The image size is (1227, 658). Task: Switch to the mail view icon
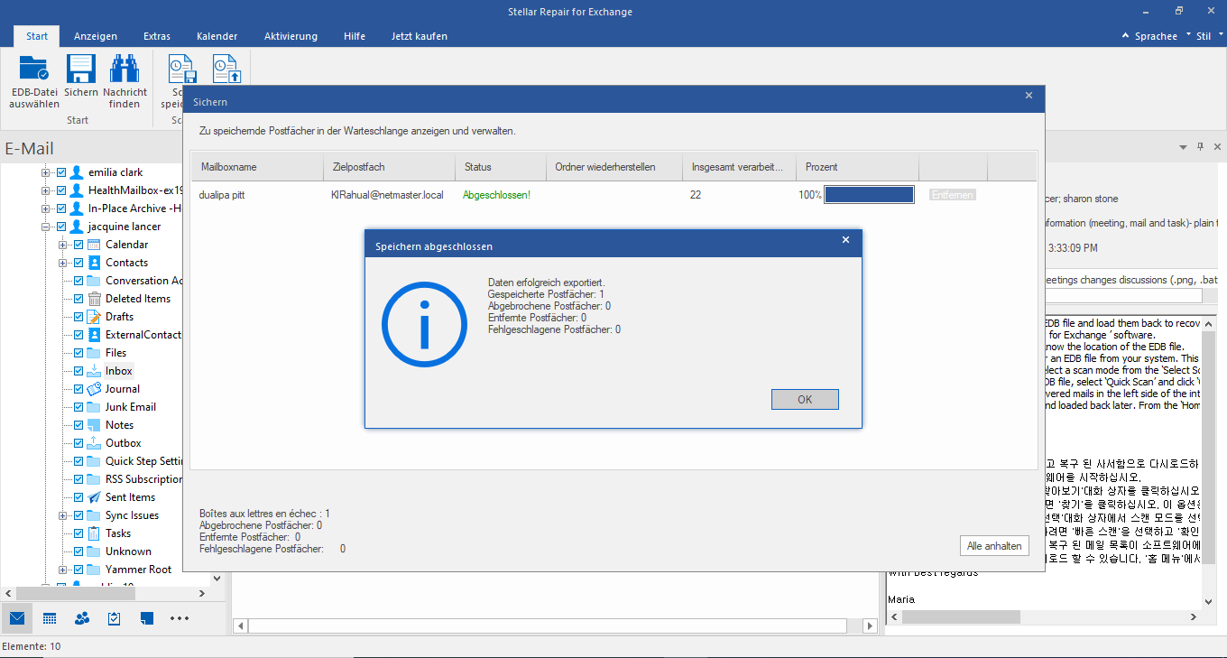[x=16, y=618]
